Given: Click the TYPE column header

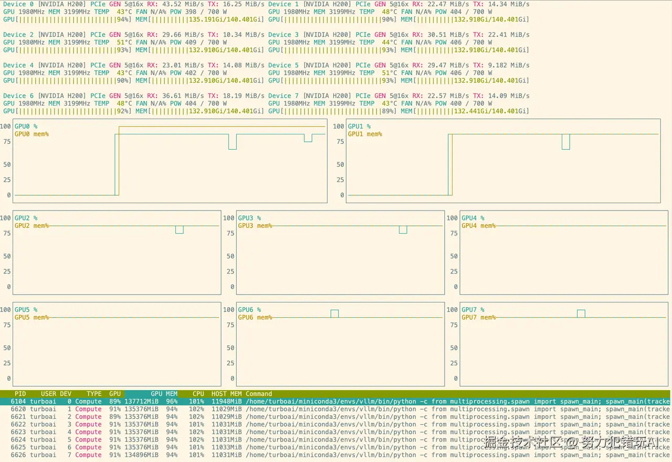Looking at the screenshot, I should point(94,394).
